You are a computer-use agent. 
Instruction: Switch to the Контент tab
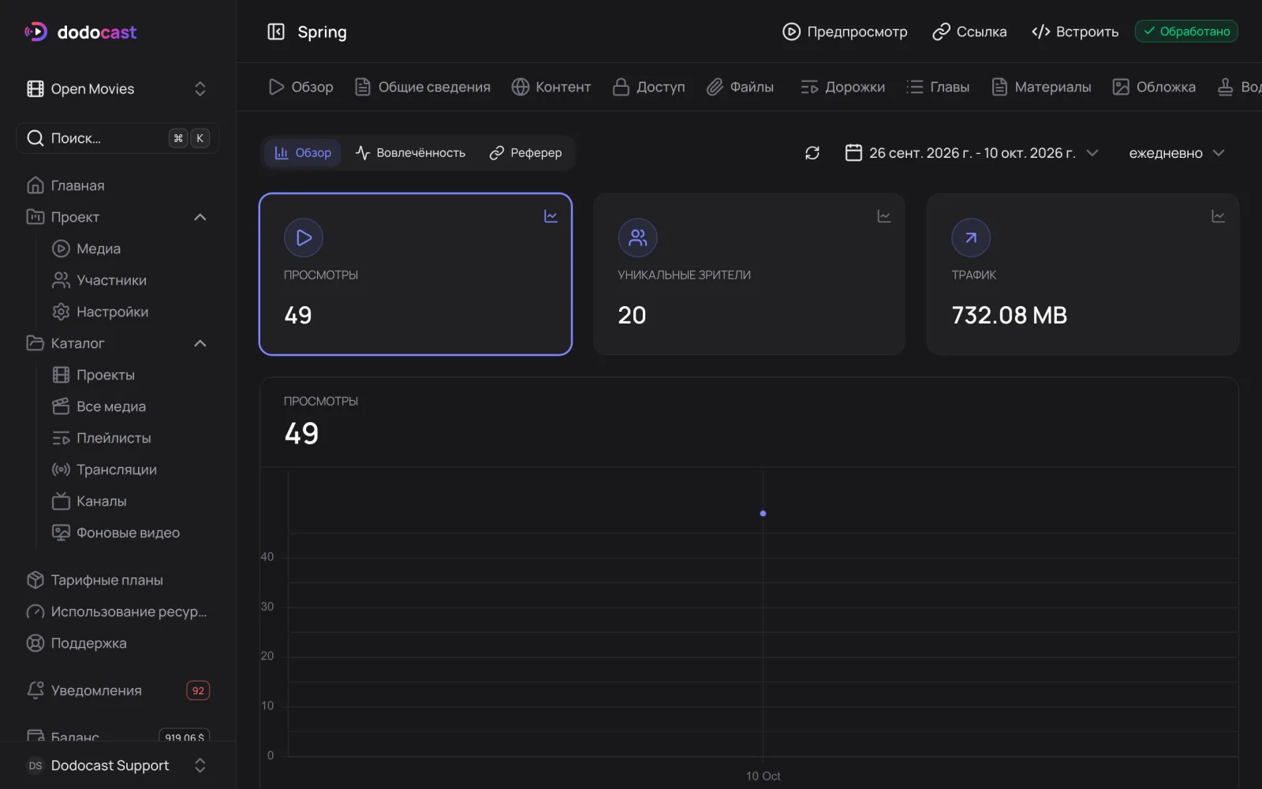(551, 87)
